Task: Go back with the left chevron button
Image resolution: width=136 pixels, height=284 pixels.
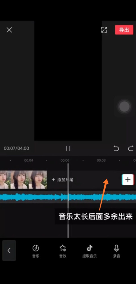Action: 9,250
